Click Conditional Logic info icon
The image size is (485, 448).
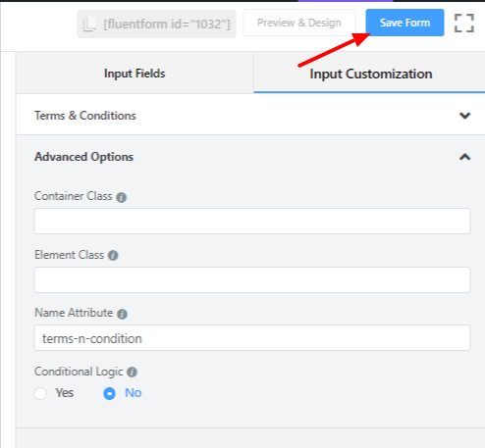pos(132,372)
